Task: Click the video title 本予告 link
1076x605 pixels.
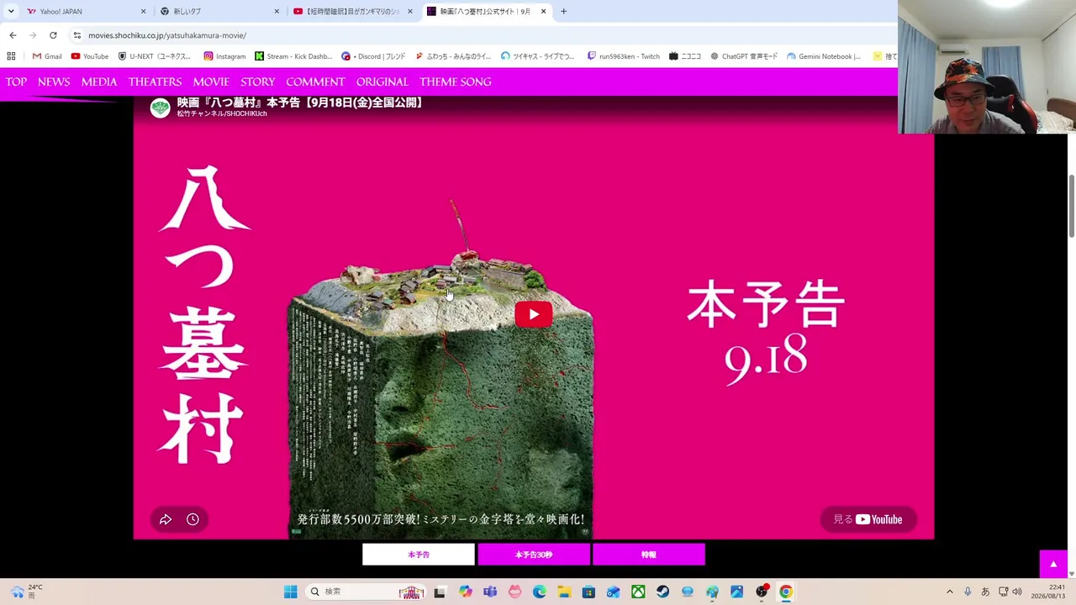Action: click(x=300, y=103)
